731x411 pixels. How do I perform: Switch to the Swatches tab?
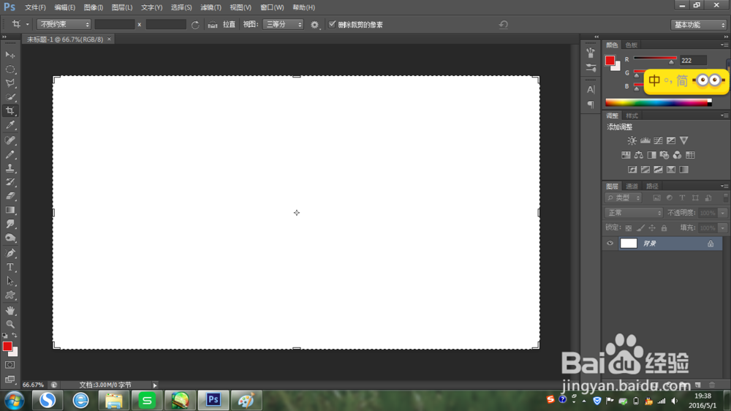(632, 45)
